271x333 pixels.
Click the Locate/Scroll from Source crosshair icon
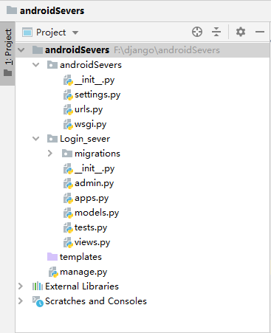[x=197, y=32]
